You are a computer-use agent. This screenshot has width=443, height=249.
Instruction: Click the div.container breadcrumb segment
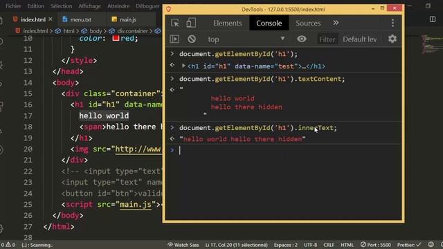tap(132, 30)
